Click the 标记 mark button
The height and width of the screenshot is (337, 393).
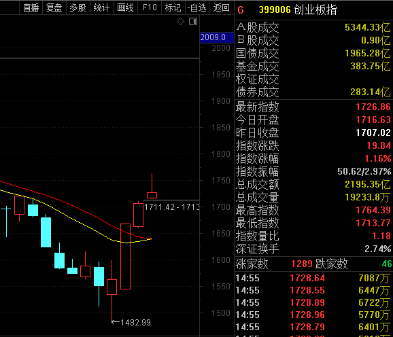(x=173, y=7)
